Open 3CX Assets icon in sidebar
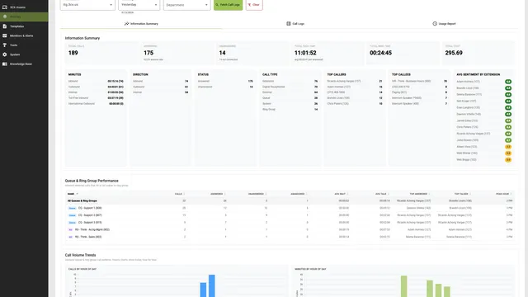Screen dimensions: 528x297 pyautogui.click(x=5, y=7)
